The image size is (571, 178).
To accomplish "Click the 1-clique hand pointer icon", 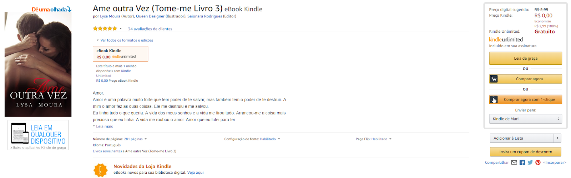I will click(x=494, y=99).
